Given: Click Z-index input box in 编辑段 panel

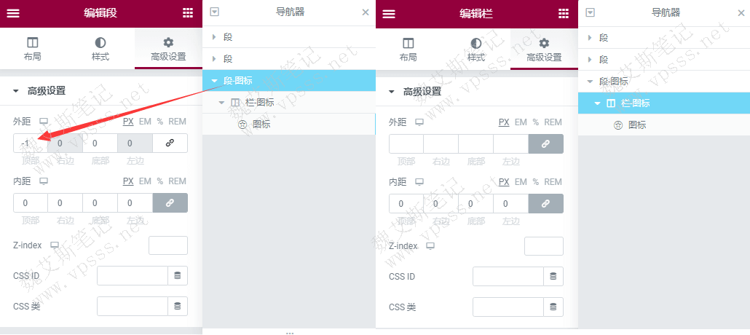Looking at the screenshot, I should click(x=168, y=245).
